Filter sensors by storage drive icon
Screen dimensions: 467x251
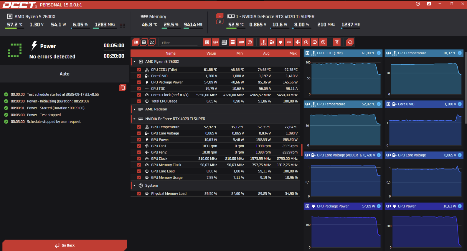233,42
